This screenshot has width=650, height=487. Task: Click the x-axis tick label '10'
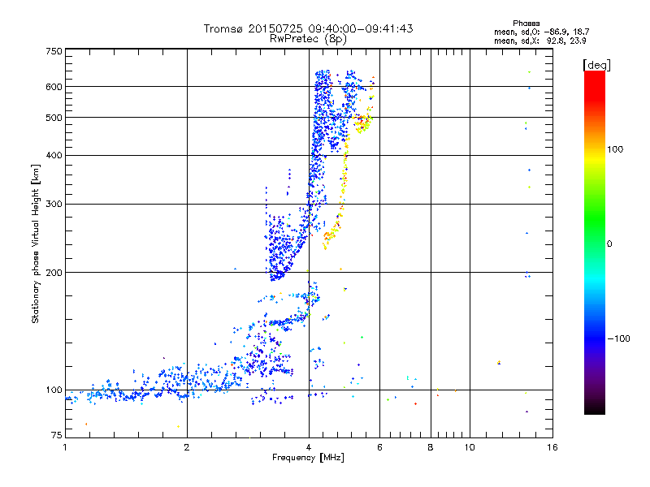tap(470, 447)
